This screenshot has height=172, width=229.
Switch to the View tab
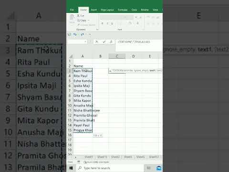tap(156, 10)
